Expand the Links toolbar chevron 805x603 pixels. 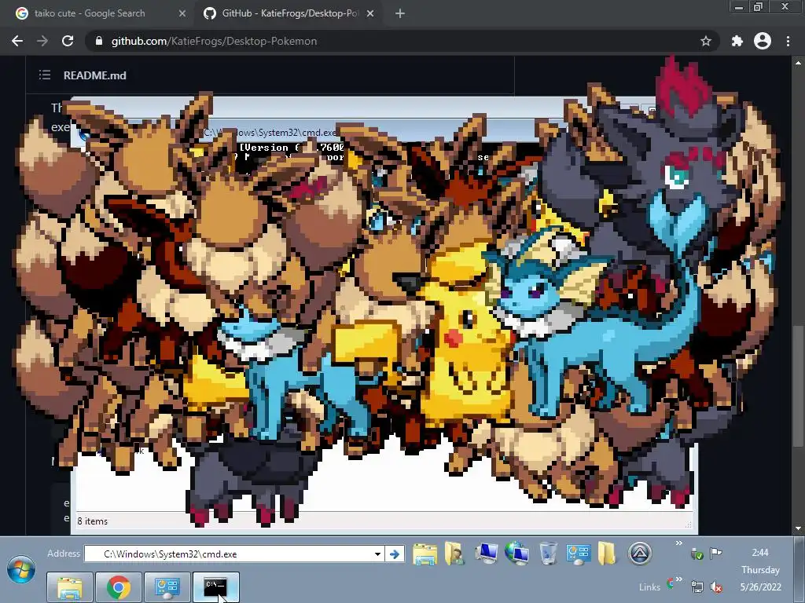tap(678, 579)
